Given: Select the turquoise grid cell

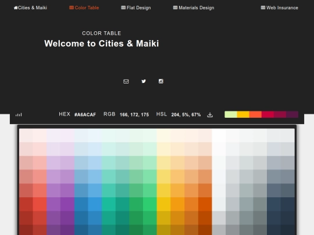Looking at the screenshot, I should pos(109,204).
